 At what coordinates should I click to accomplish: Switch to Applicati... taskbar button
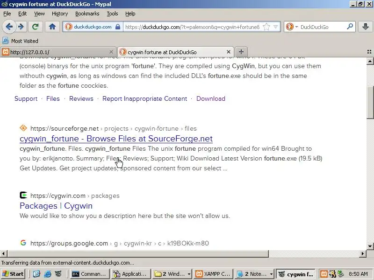pos(131,274)
